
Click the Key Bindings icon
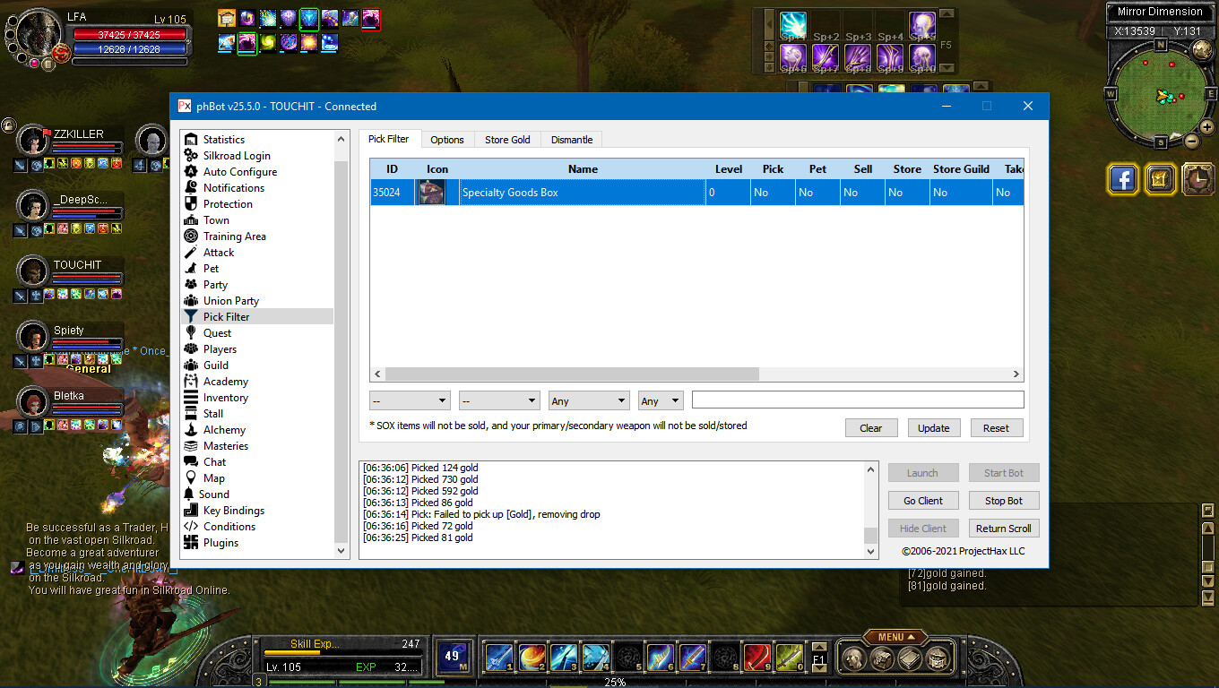pyautogui.click(x=190, y=511)
